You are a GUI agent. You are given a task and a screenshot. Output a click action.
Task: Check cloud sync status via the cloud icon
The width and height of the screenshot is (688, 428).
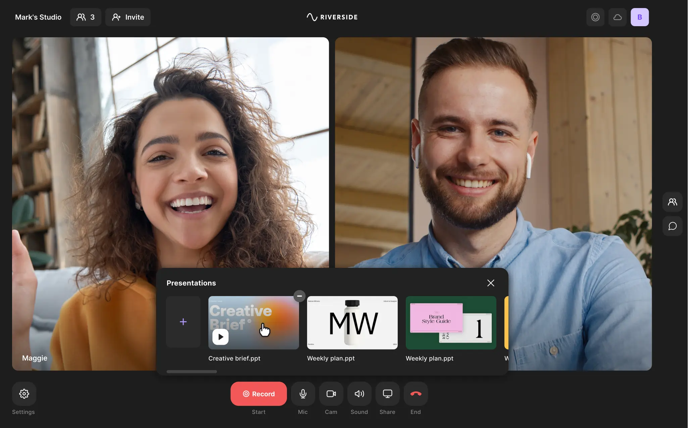point(618,17)
